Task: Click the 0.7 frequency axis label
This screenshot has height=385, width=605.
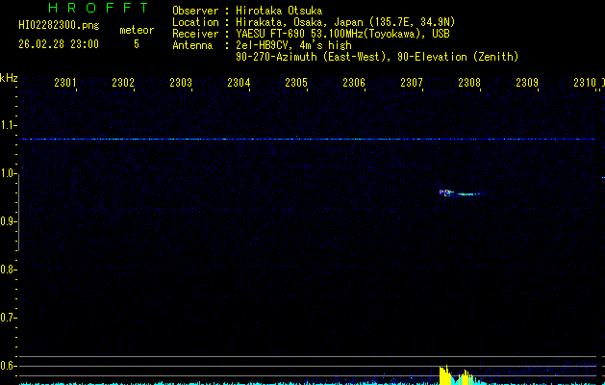Action: [x=9, y=318]
